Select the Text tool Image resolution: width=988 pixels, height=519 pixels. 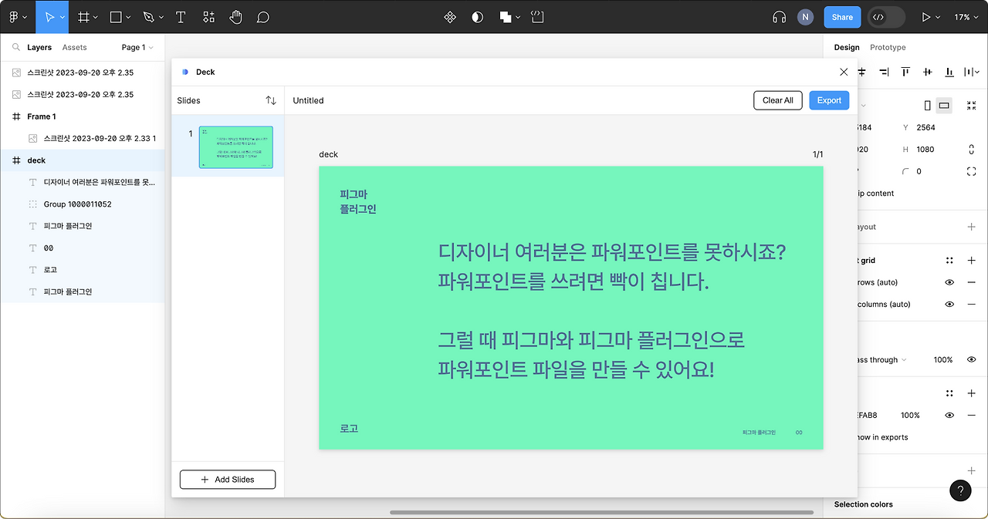[181, 16]
